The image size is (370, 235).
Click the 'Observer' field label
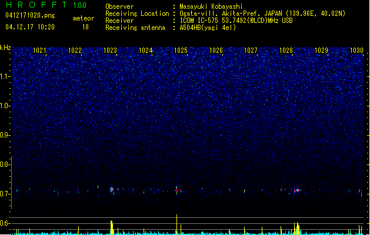point(119,6)
